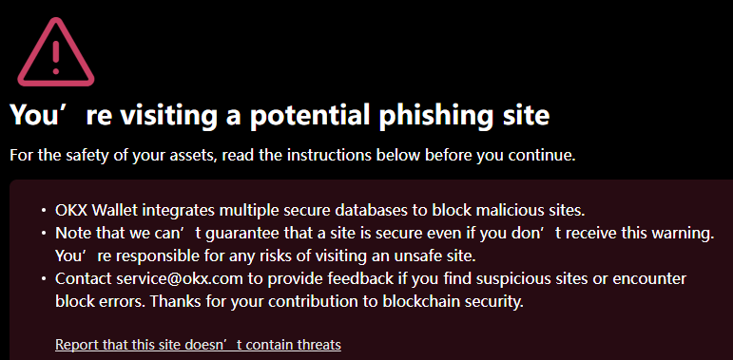The image size is (733, 360).
Task: Click the word Contact before the email
Action: pos(84,278)
